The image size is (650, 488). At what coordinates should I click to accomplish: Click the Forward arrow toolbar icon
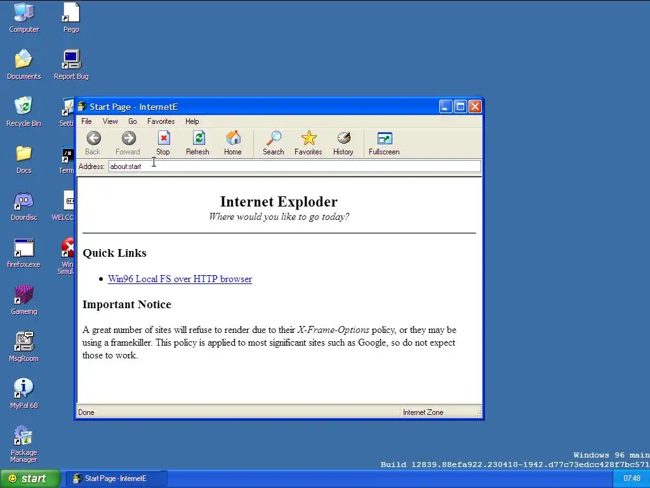click(x=128, y=139)
